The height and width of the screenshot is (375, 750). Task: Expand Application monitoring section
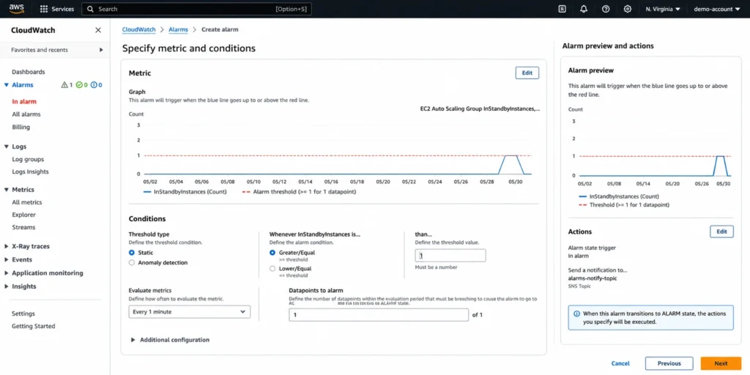click(6, 273)
